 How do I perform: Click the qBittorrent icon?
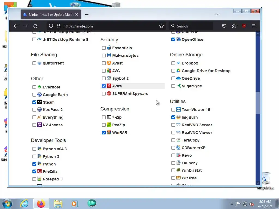(x=40, y=63)
